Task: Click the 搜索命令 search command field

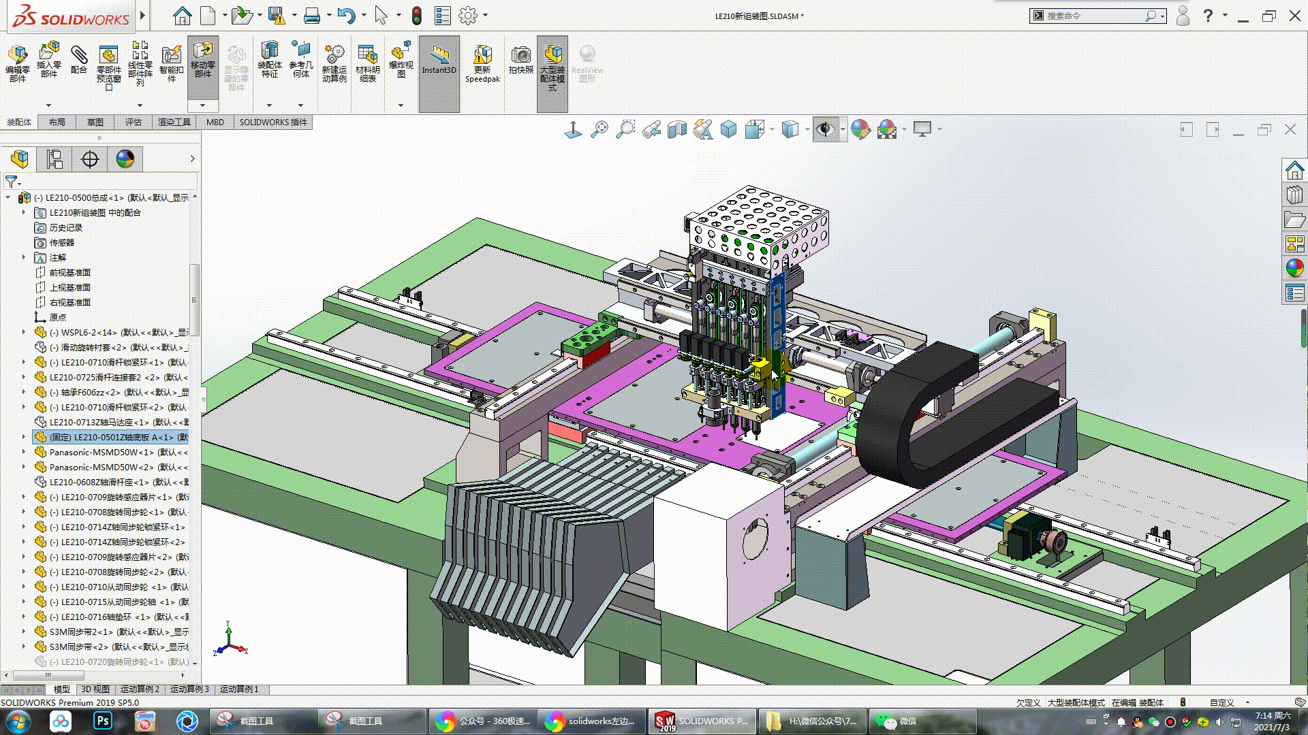Action: point(1094,16)
